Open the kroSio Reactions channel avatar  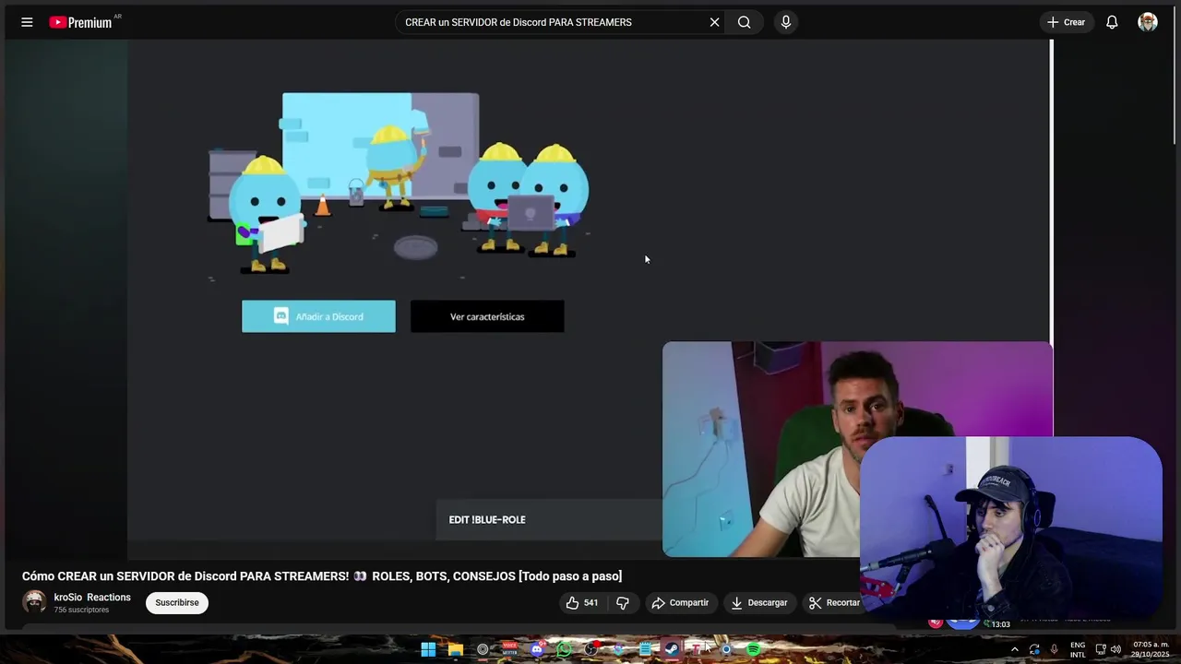[x=34, y=602]
